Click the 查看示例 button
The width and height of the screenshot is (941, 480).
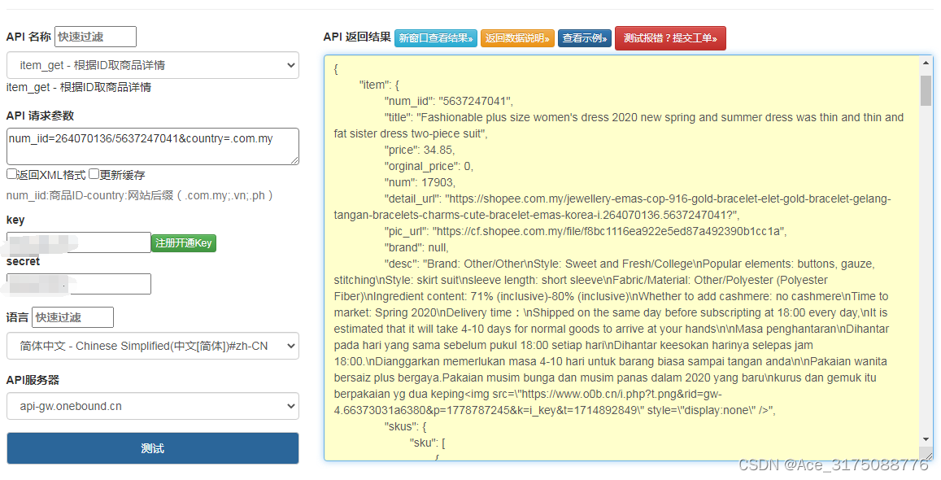coord(585,38)
